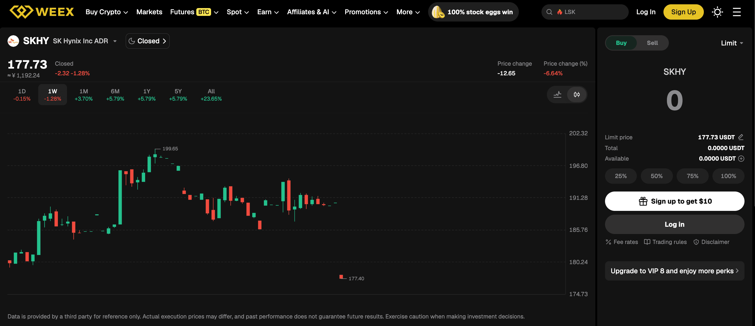Select the 1W timeframe tab
The height and width of the screenshot is (326, 755).
point(53,95)
